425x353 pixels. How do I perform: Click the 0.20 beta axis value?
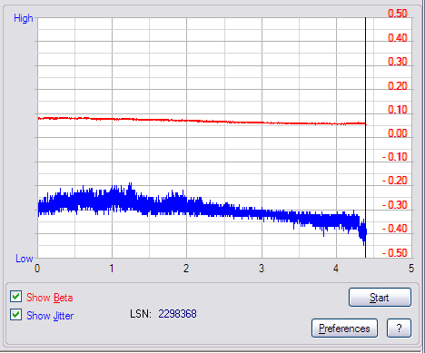pos(398,86)
